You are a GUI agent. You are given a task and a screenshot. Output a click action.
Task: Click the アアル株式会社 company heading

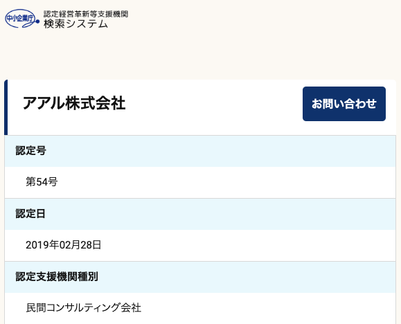(74, 103)
